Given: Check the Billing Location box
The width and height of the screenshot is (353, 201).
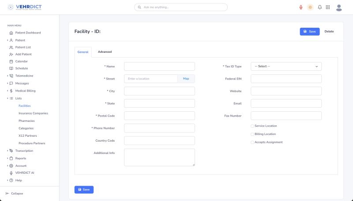Looking at the screenshot, I should point(252,134).
